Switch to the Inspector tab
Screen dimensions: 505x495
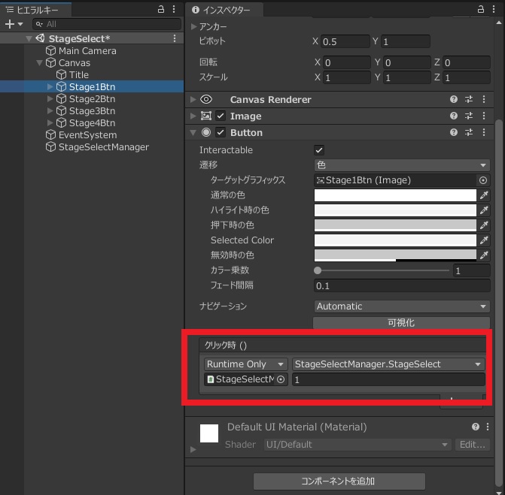click(x=224, y=10)
